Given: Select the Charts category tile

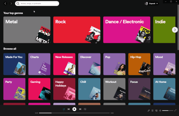Looking at the screenshot, I should pyautogui.click(x=39, y=64).
